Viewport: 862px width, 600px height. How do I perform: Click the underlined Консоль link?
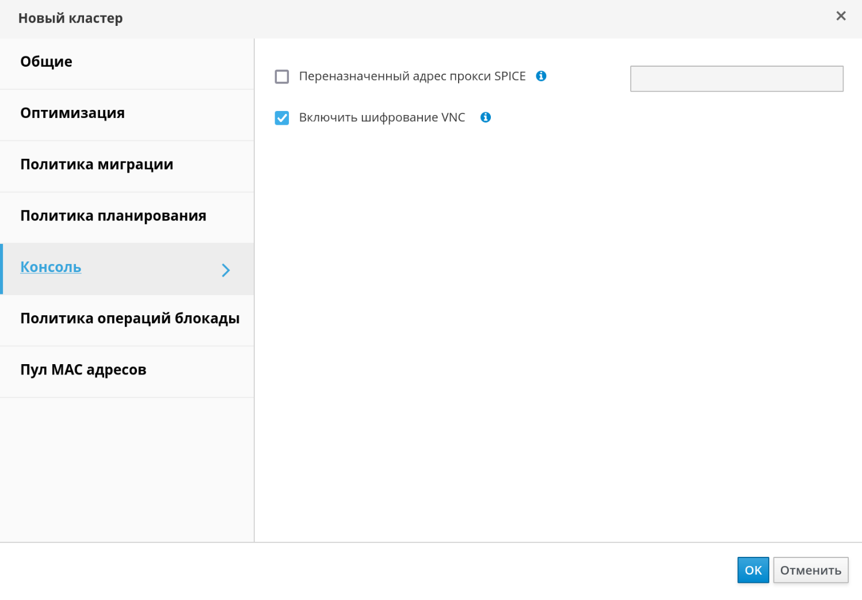(51, 267)
